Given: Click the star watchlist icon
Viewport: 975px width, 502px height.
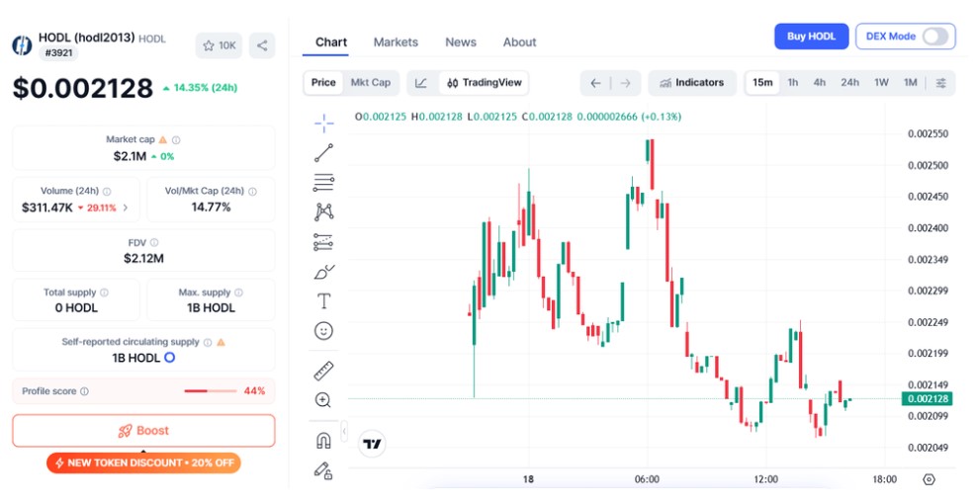Looking at the screenshot, I should click(x=208, y=44).
